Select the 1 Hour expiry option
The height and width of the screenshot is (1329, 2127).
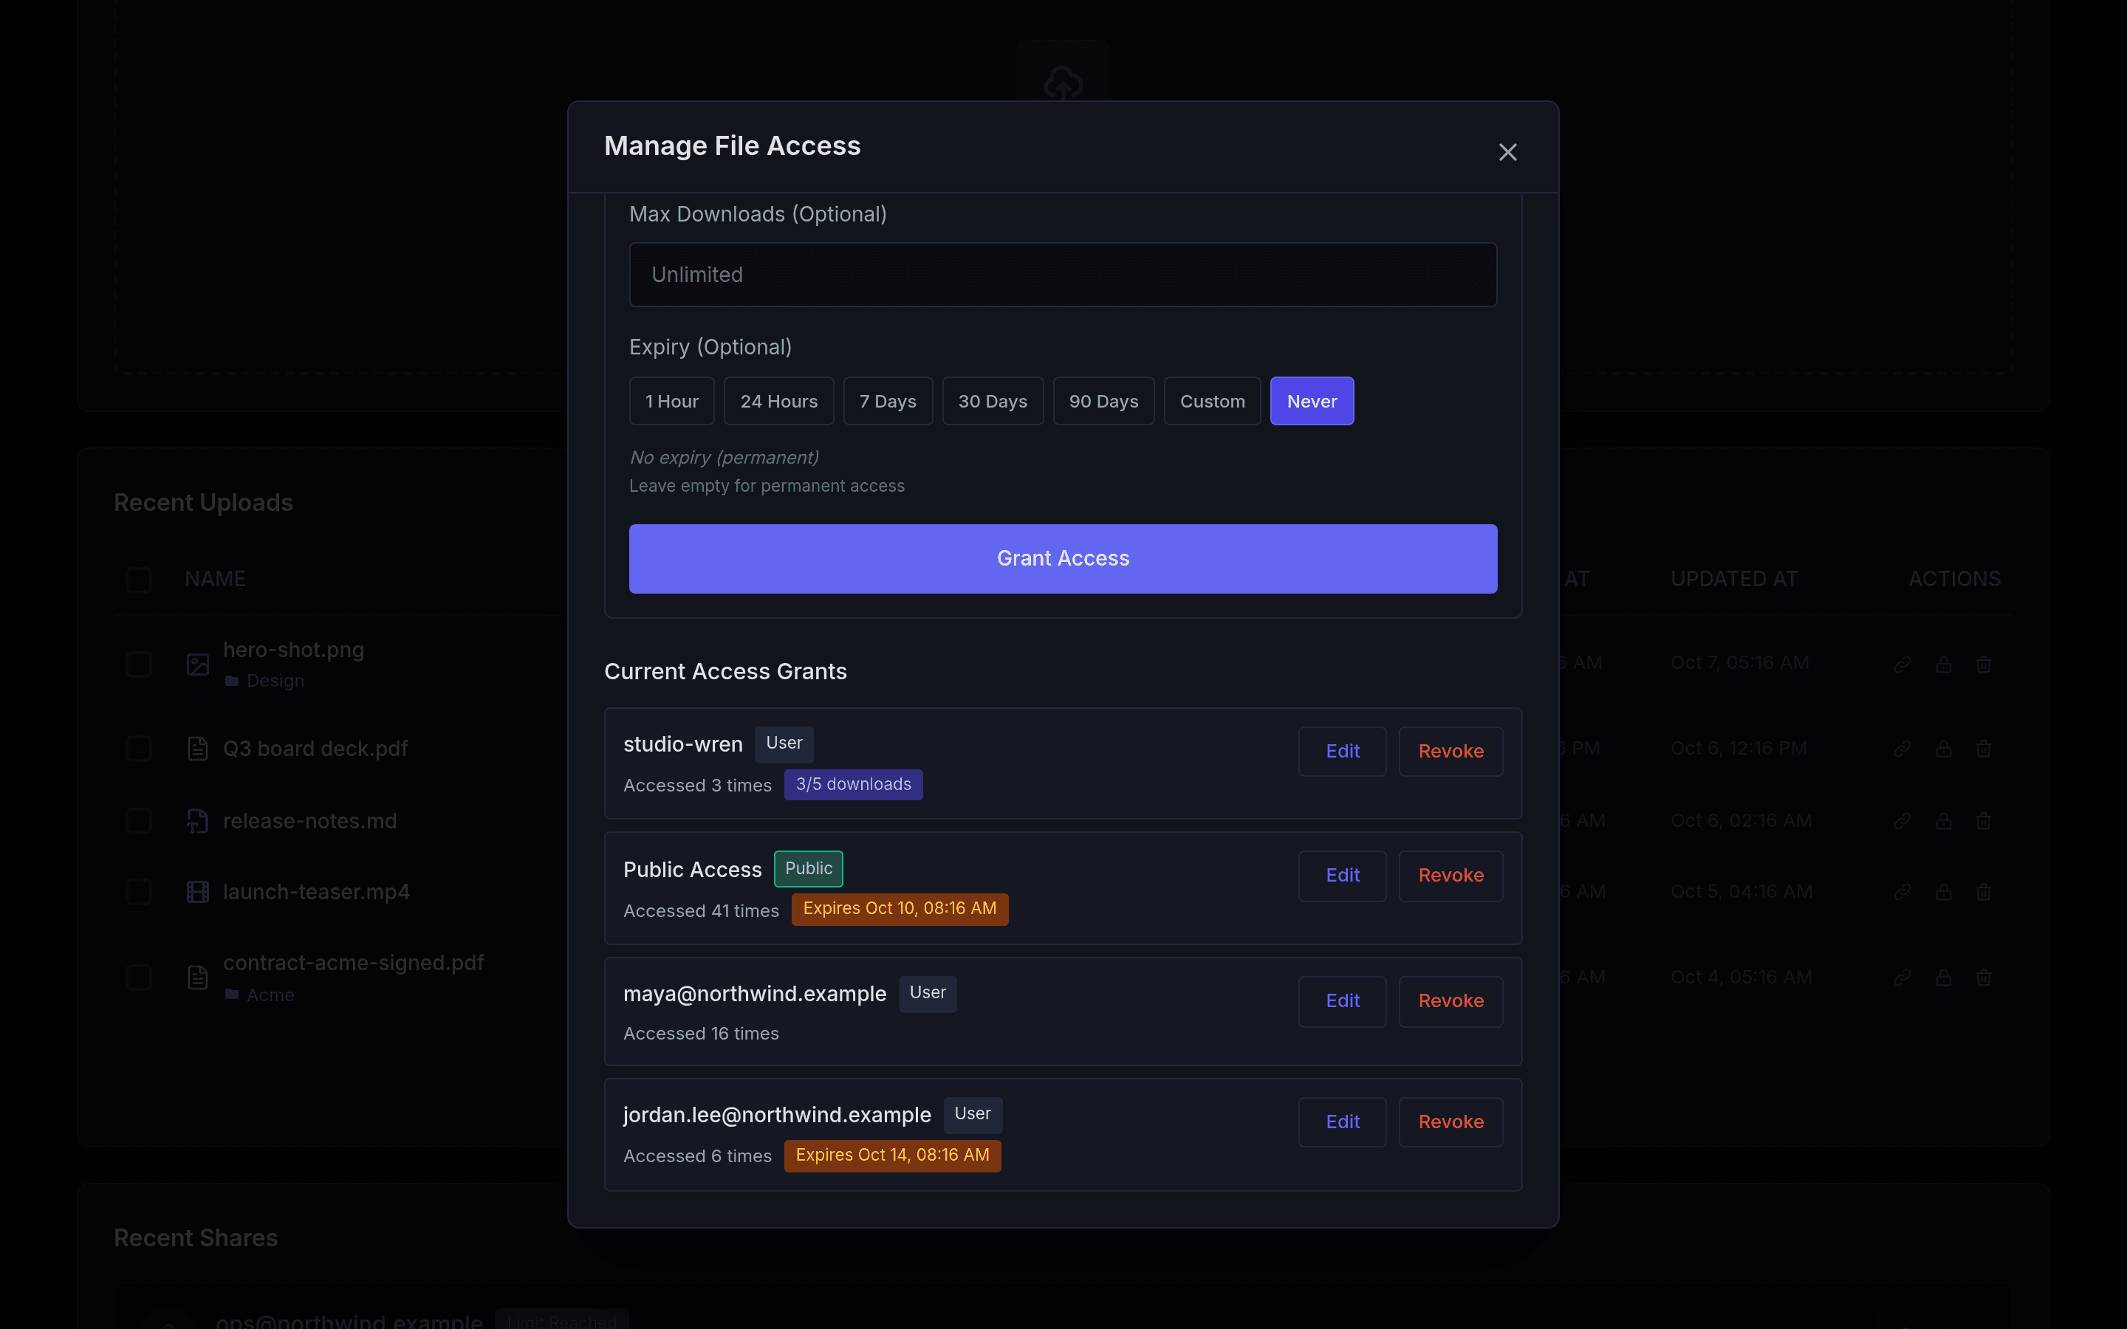pos(671,401)
